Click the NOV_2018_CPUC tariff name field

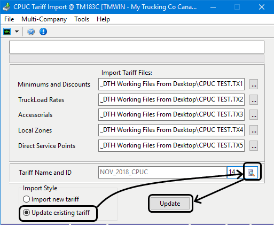coord(162,172)
